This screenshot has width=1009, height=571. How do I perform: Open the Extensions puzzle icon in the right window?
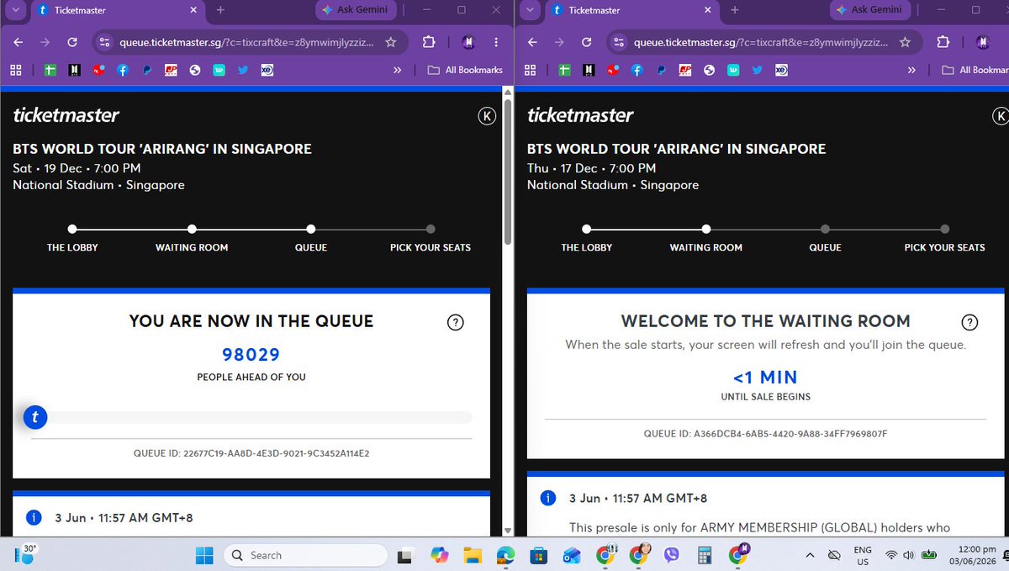(x=943, y=42)
